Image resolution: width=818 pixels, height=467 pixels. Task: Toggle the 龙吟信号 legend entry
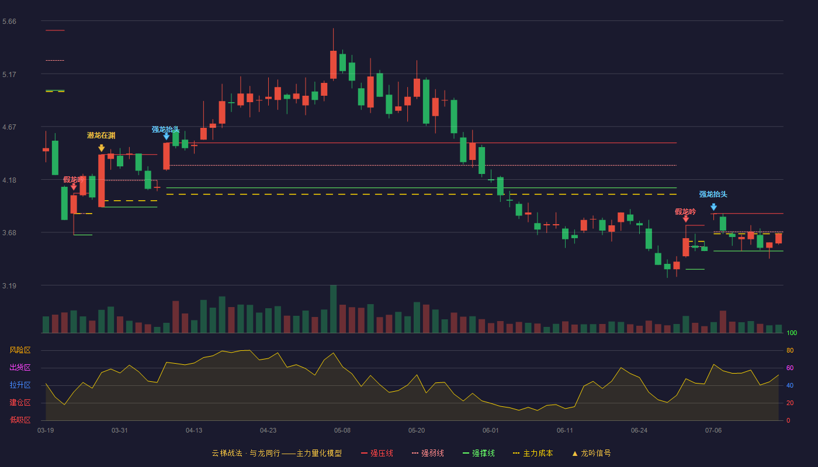click(591, 453)
